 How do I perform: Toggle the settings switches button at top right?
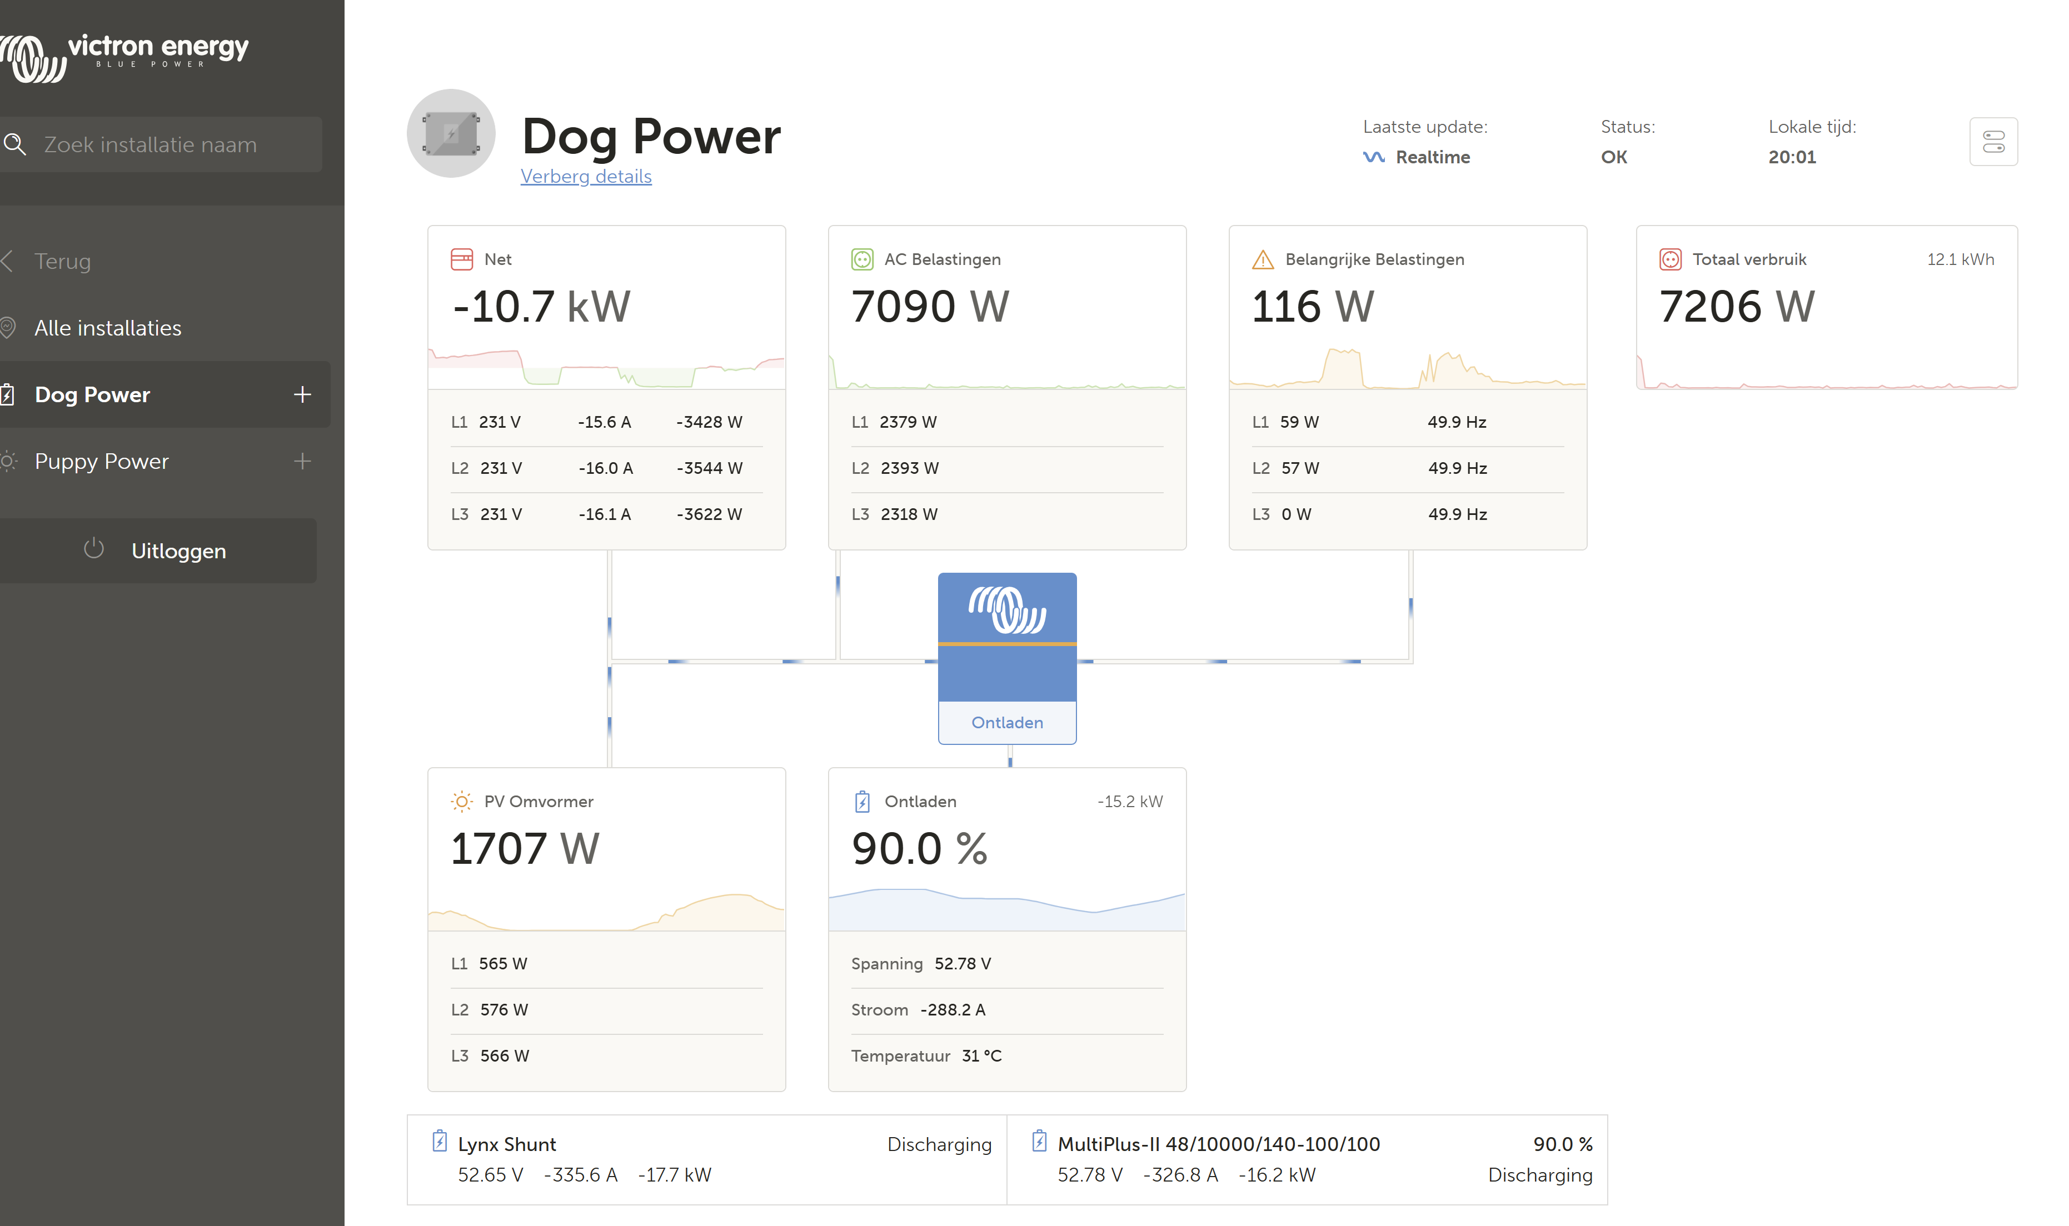1993,142
